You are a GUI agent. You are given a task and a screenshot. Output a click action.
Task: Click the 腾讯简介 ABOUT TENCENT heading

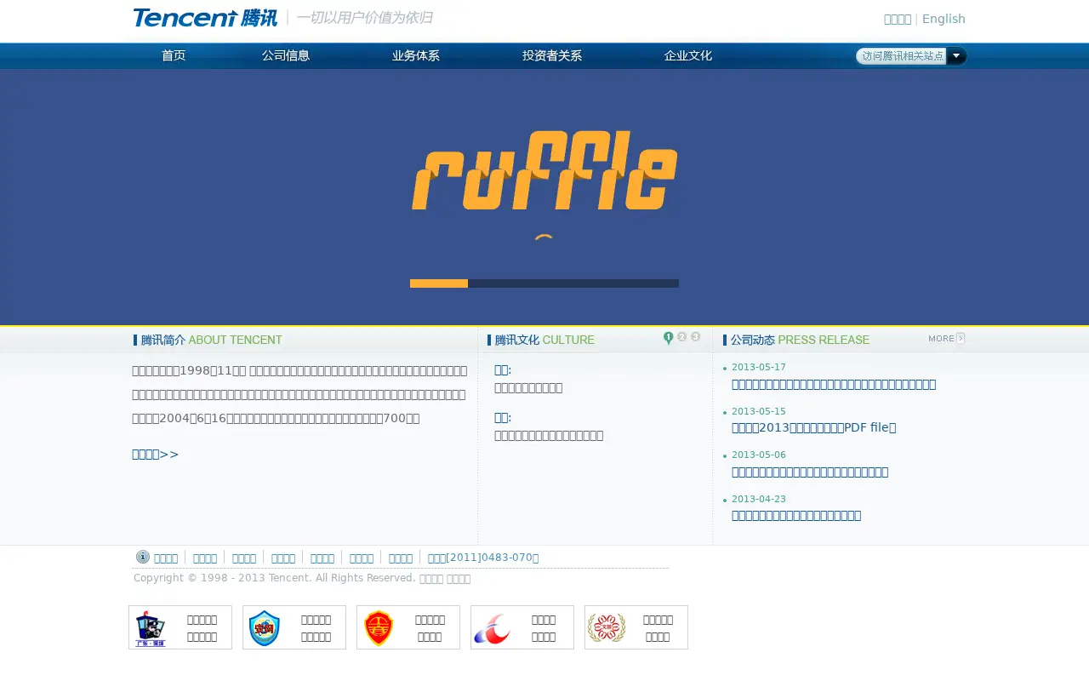pos(208,340)
